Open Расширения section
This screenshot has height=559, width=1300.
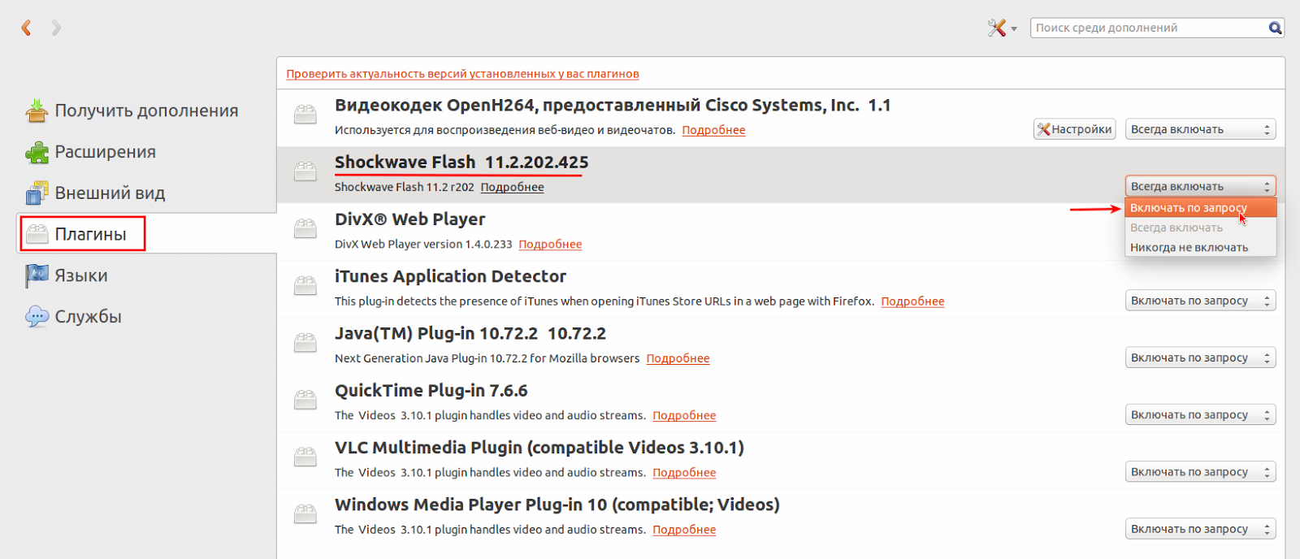pos(105,152)
